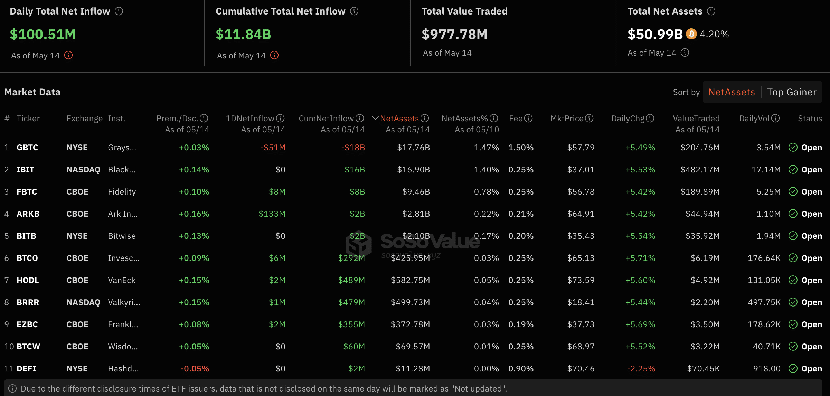
Task: Click Open status check icon for IBIT
Action: click(x=793, y=170)
